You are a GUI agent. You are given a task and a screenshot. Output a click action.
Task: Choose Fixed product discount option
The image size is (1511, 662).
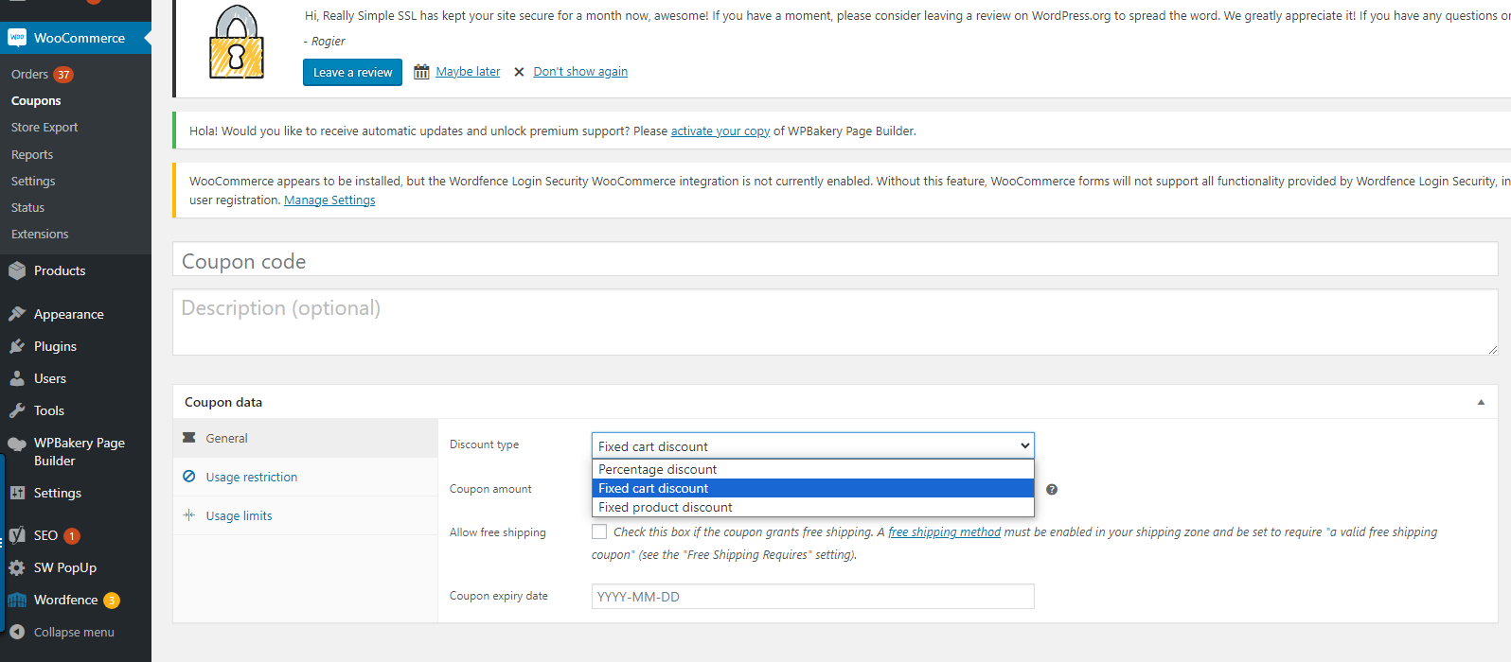click(813, 507)
